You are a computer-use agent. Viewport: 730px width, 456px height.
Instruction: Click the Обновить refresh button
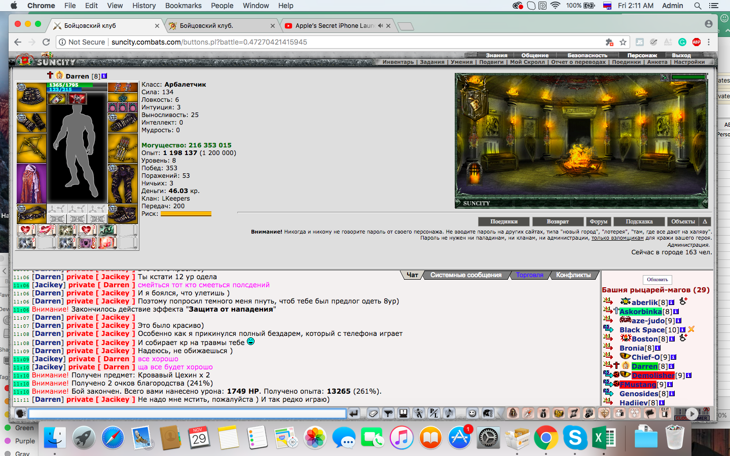pyautogui.click(x=657, y=280)
